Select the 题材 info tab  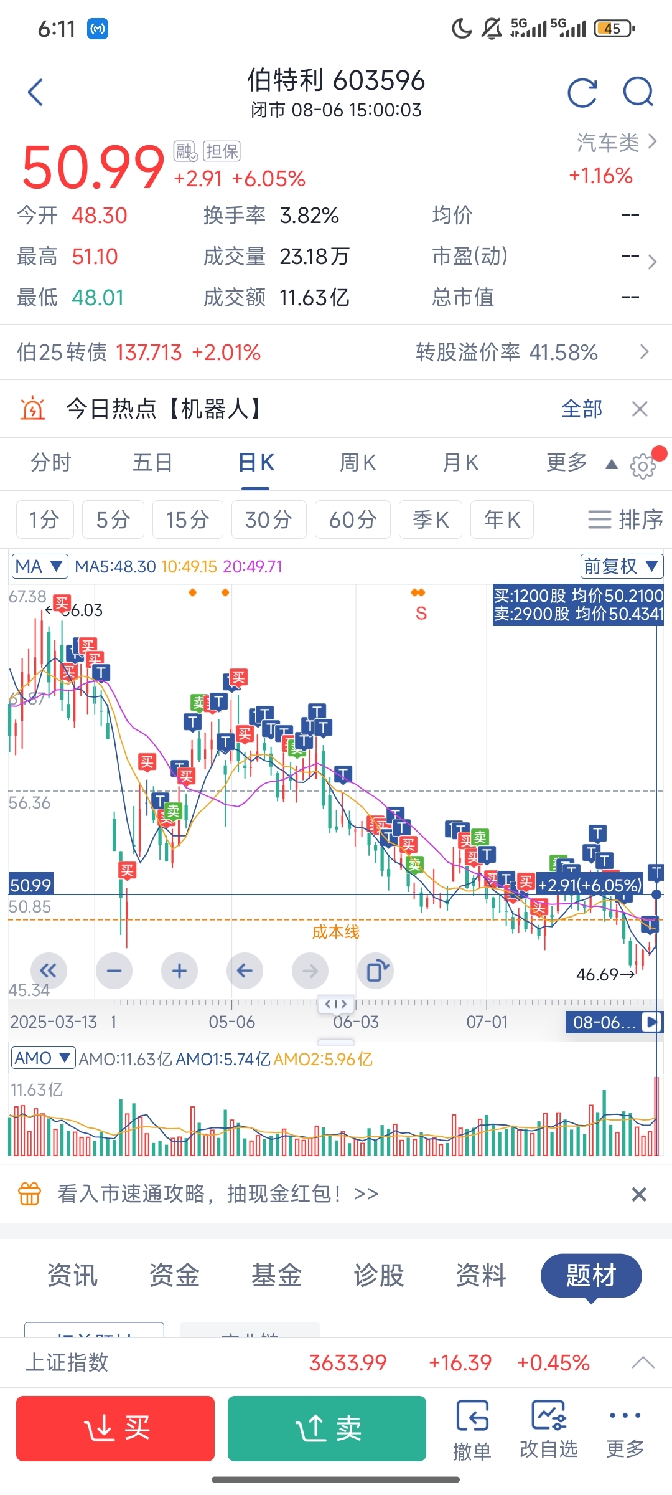[x=591, y=1275]
